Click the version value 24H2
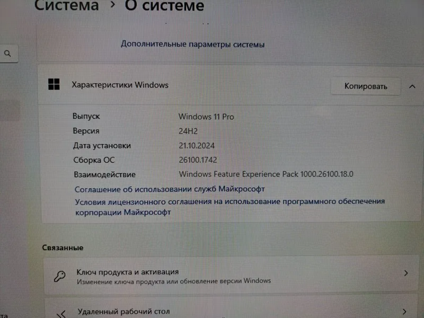This screenshot has width=424, height=318. tap(188, 131)
